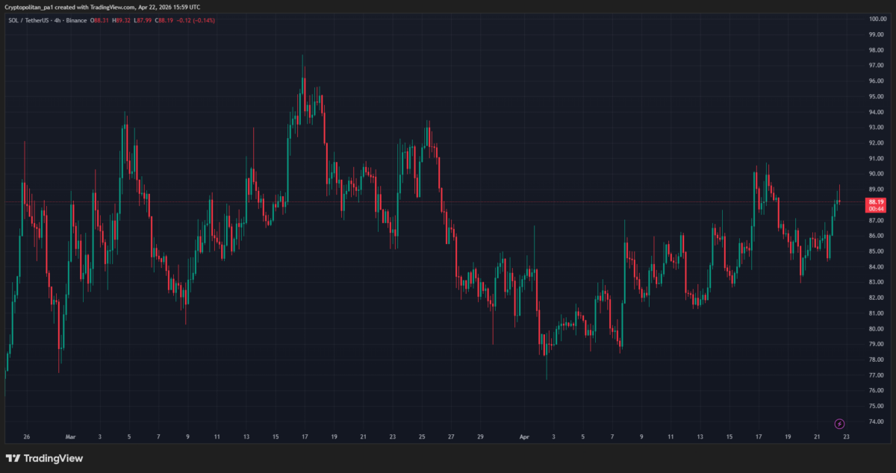Click the Cryptopolitan_pa1 username in the header
Viewport: 896px width, 473px height.
[x=30, y=7]
